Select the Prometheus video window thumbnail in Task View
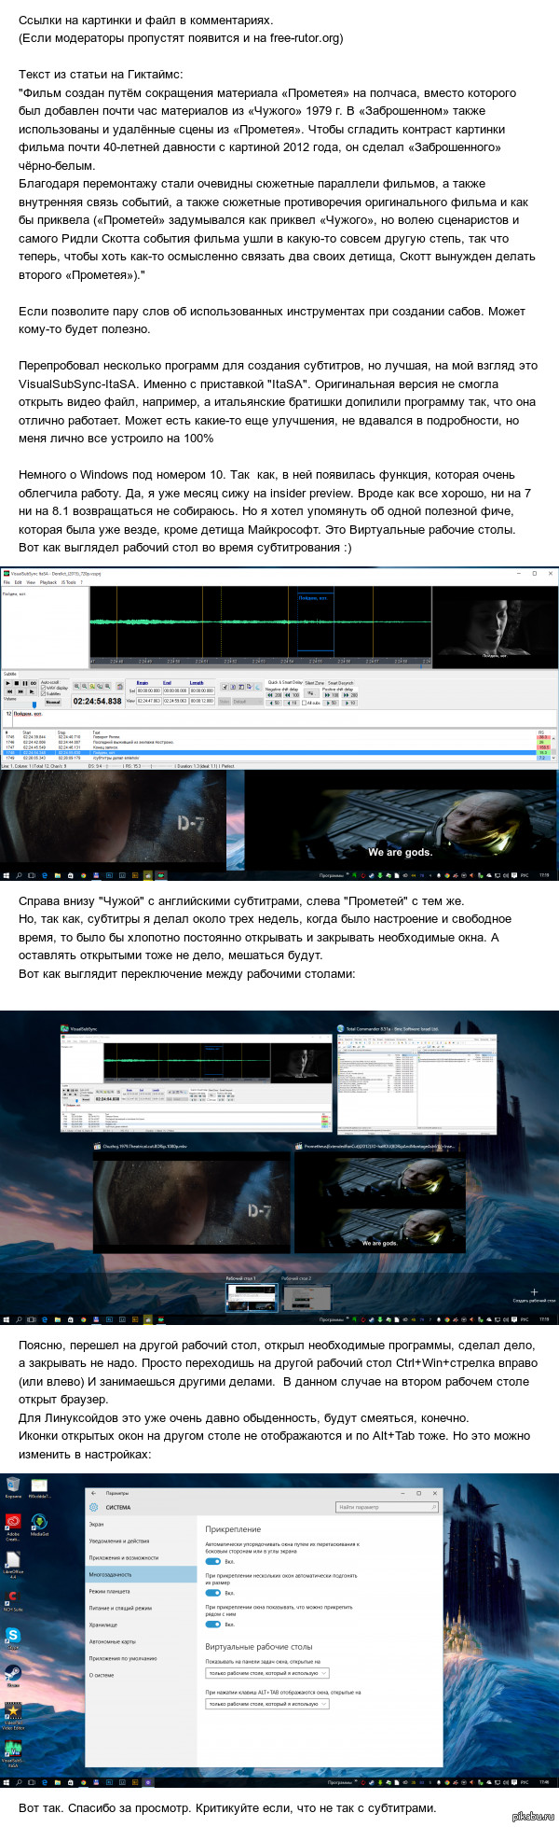 (x=379, y=1203)
